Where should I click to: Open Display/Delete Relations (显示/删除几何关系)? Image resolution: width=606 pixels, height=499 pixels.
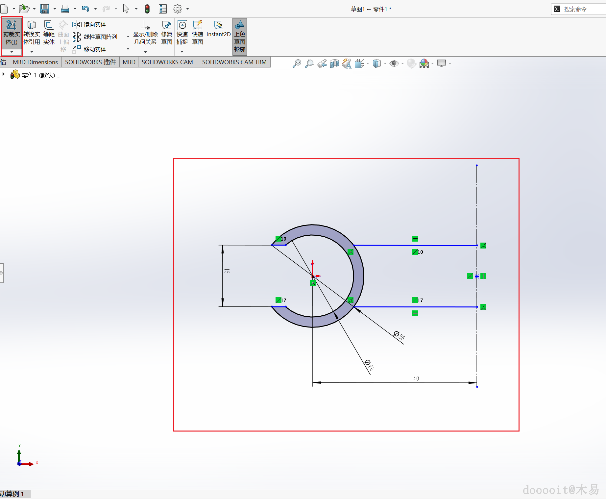coord(145,33)
